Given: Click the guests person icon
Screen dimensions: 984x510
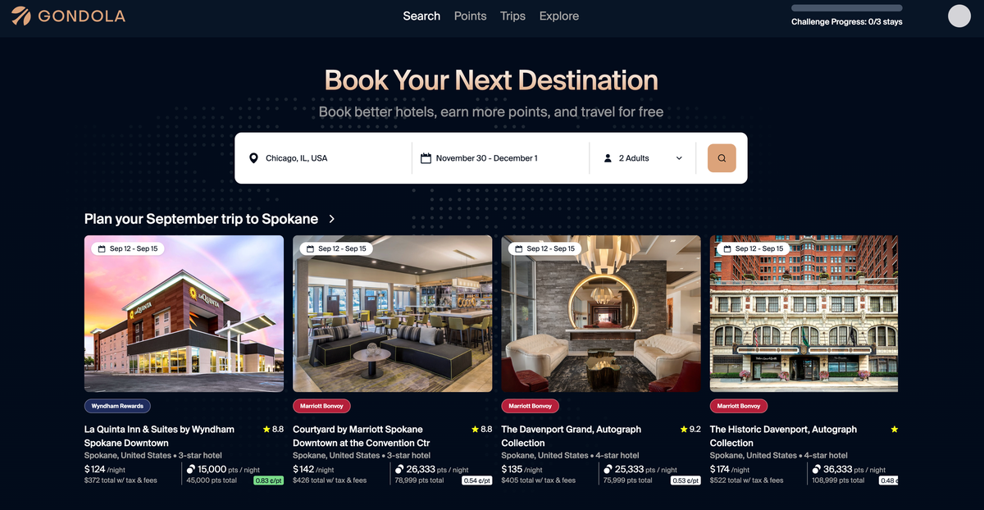Looking at the screenshot, I should (x=608, y=158).
